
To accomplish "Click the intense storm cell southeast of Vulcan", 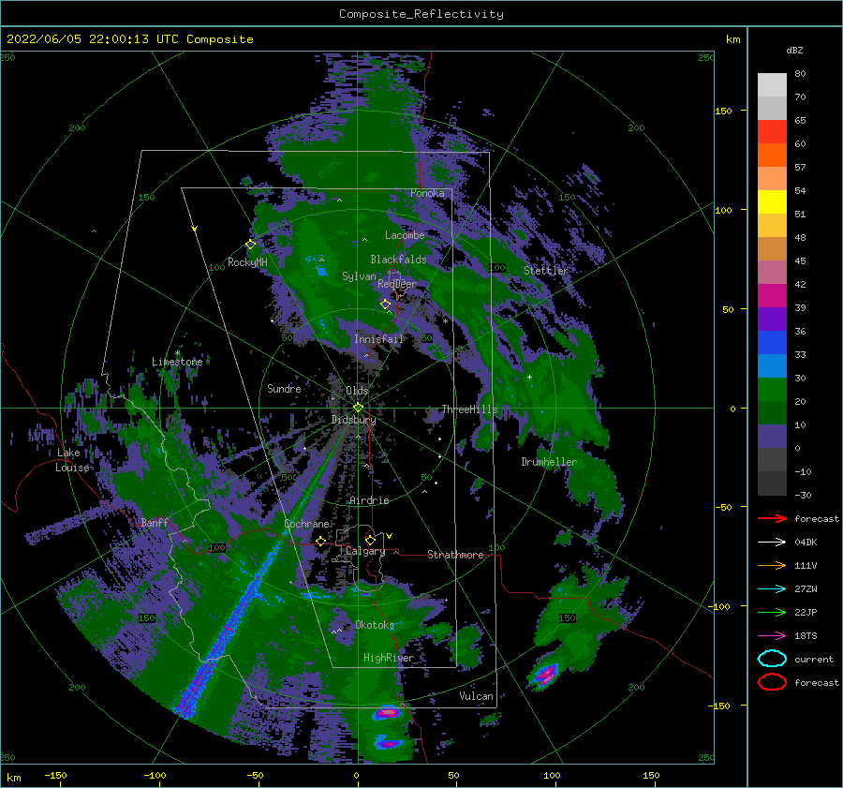I will pyautogui.click(x=545, y=674).
